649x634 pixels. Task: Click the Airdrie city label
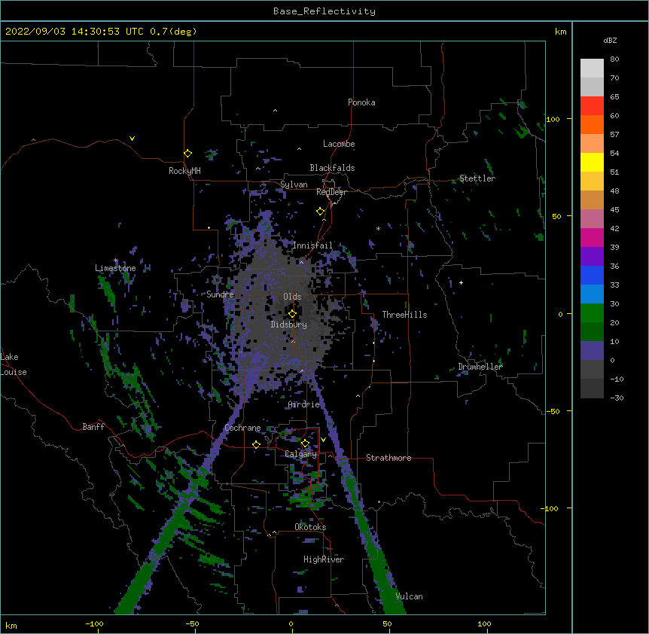pyautogui.click(x=304, y=404)
